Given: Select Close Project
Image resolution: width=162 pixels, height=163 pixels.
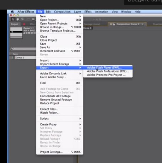Looking at the screenshot, I should coord(60,40).
